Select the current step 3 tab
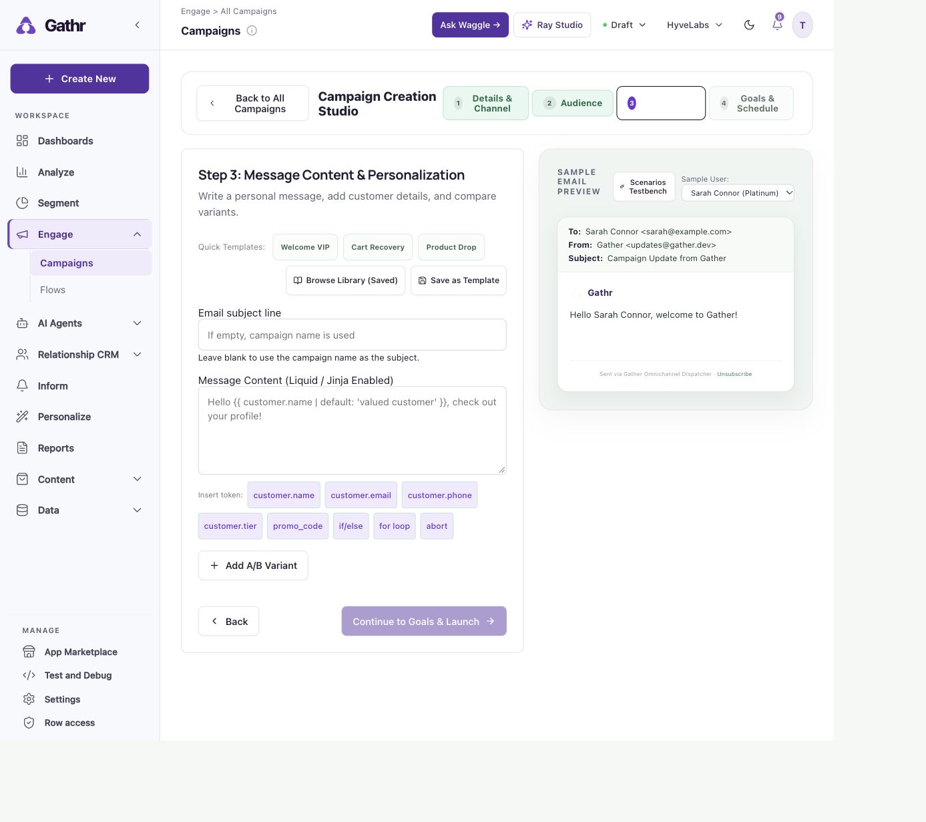The height and width of the screenshot is (822, 926). (x=661, y=103)
